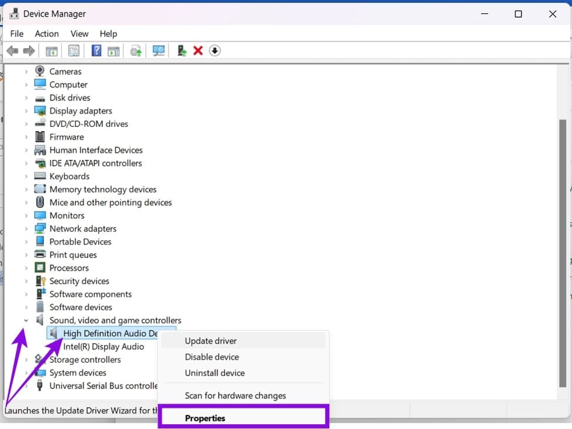Select IDE ATA/ATAPI controllers row
Screen dimensions: 572x429
[96, 163]
